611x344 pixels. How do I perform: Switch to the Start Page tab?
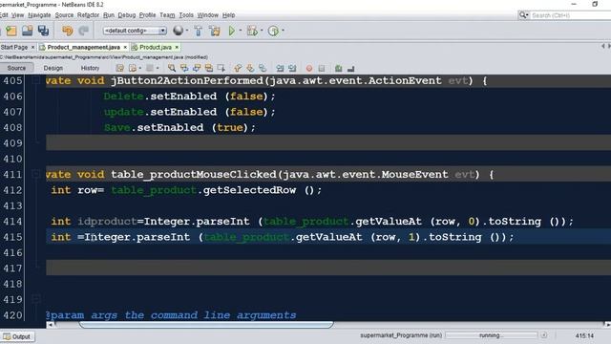(14, 47)
